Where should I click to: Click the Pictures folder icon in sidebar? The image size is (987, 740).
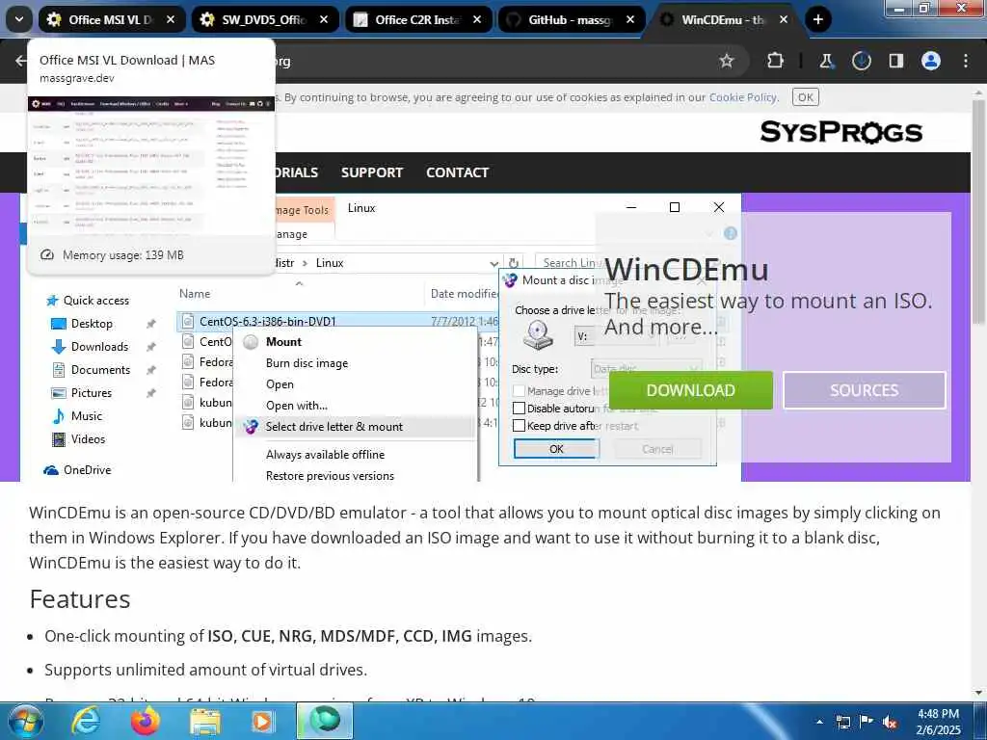point(59,393)
